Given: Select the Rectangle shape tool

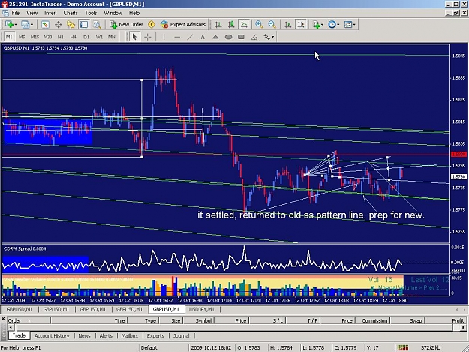Looking at the screenshot, I should [x=241, y=37].
